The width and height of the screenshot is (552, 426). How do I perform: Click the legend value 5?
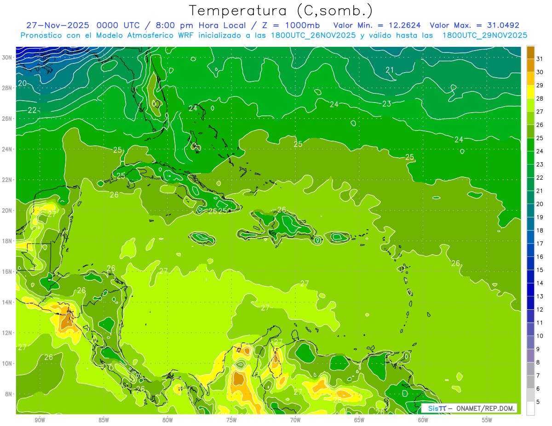pos(538,402)
